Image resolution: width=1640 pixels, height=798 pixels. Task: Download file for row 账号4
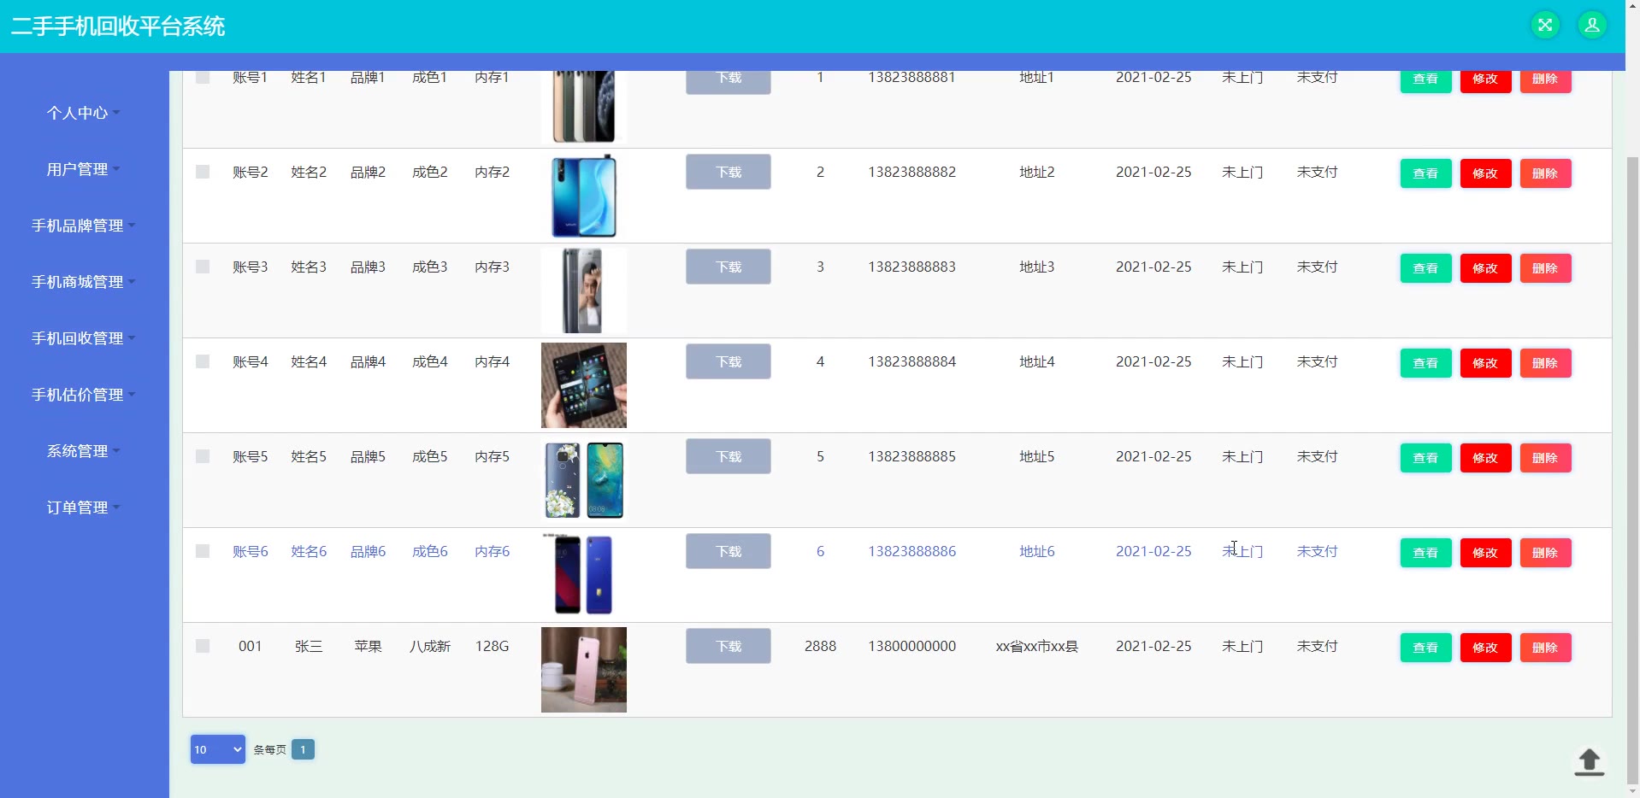pos(729,361)
